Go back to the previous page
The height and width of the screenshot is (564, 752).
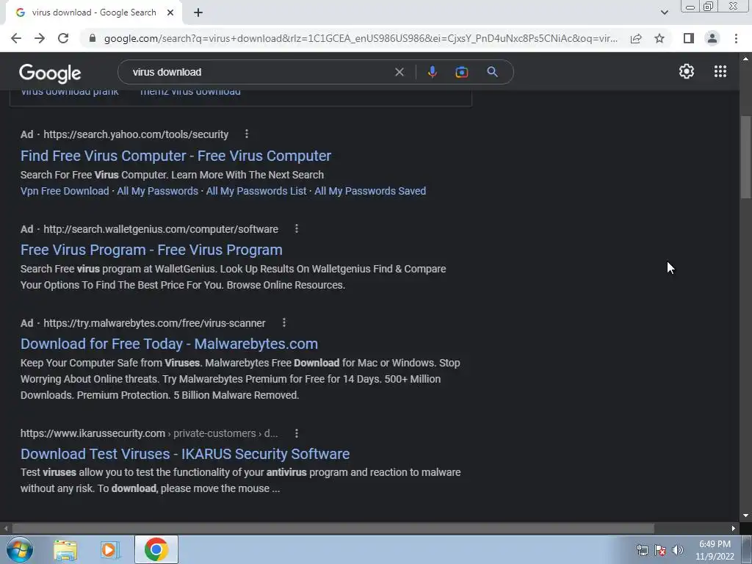pos(16,38)
